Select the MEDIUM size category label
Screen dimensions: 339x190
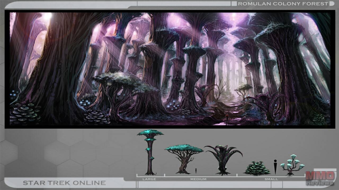pos(198,179)
